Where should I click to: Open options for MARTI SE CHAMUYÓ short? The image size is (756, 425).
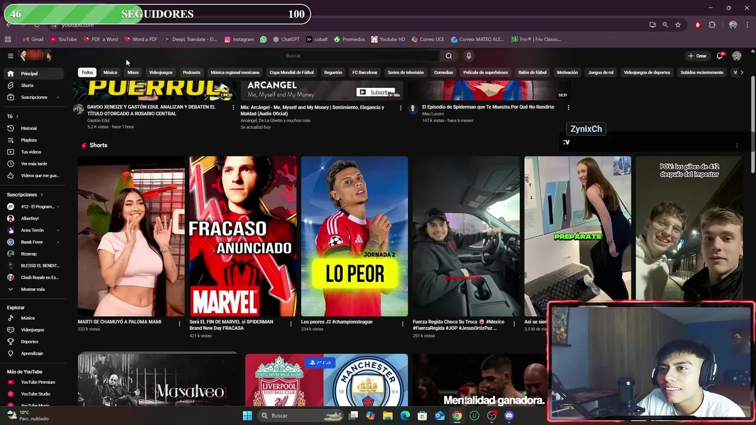180,323
